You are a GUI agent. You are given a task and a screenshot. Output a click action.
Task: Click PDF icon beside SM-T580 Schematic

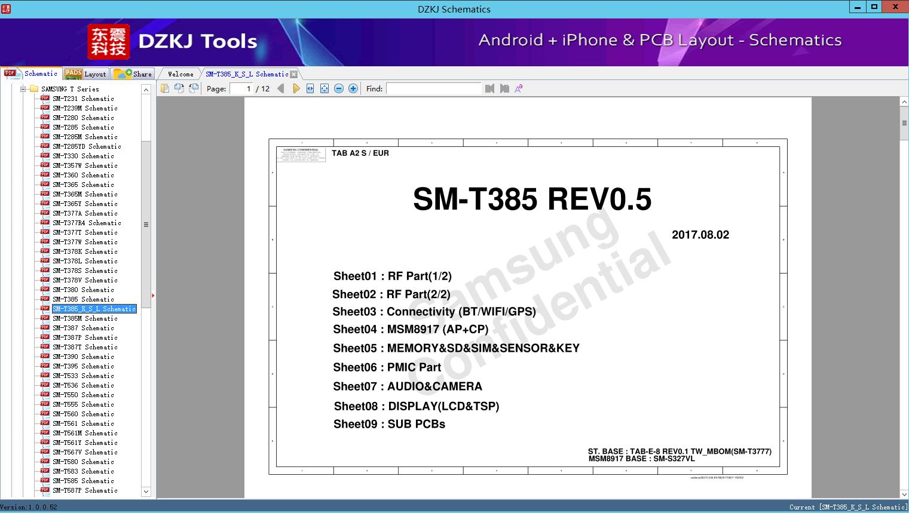pos(45,461)
